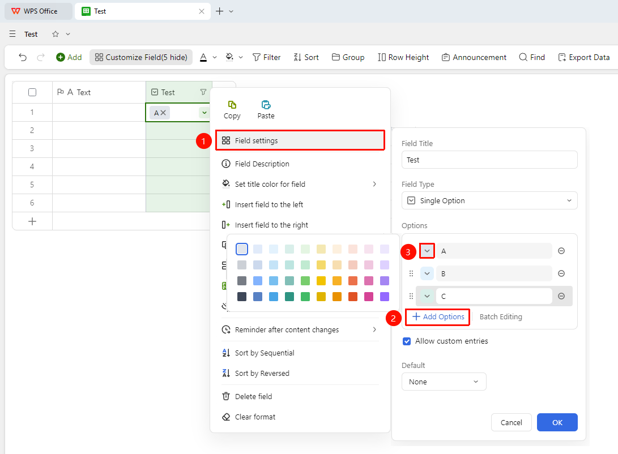This screenshot has height=454, width=618.
Task: Click the fill color bucket icon
Action: 229,57
